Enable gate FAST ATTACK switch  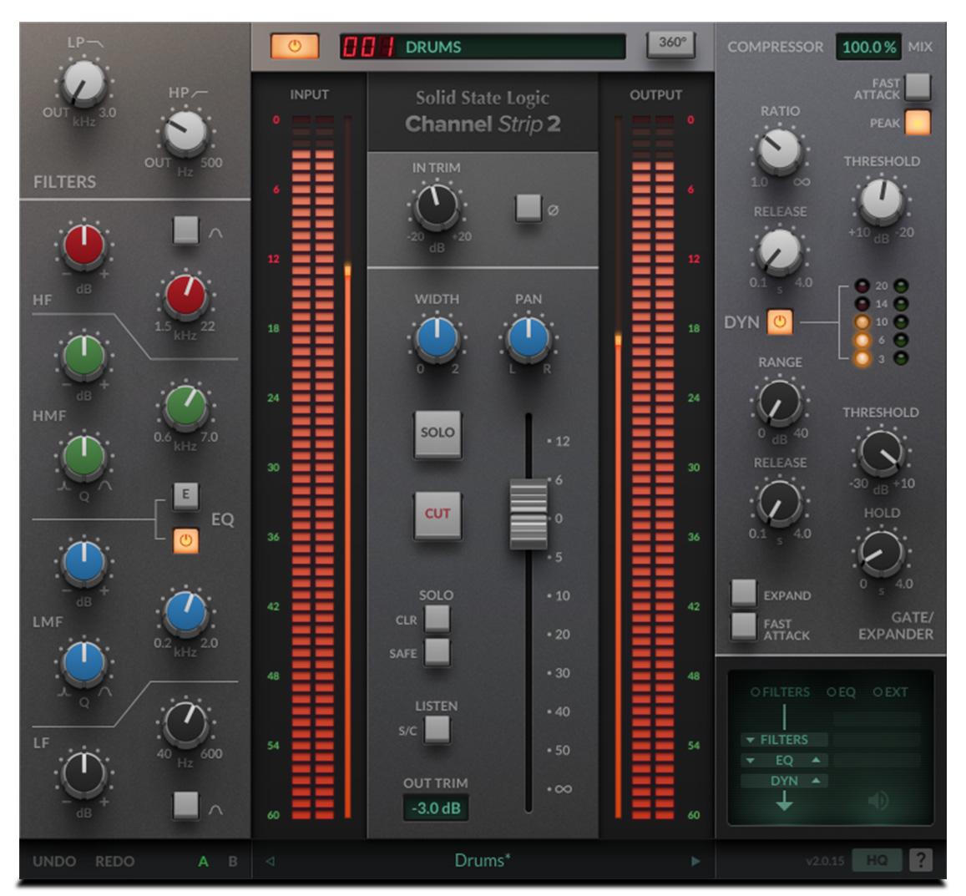coord(744,626)
